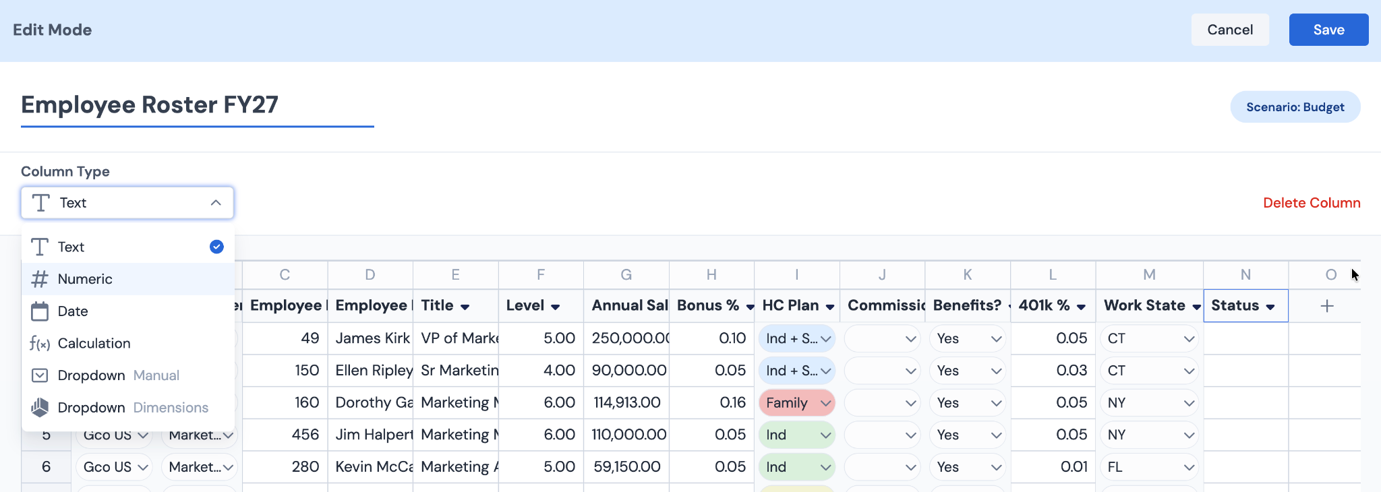Click the blue checkmark beside Text
1381x492 pixels.
coord(216,247)
